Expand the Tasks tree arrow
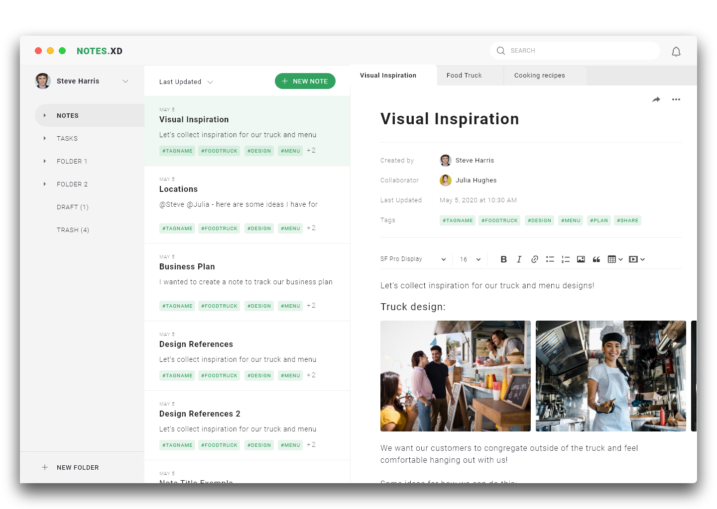 click(44, 138)
